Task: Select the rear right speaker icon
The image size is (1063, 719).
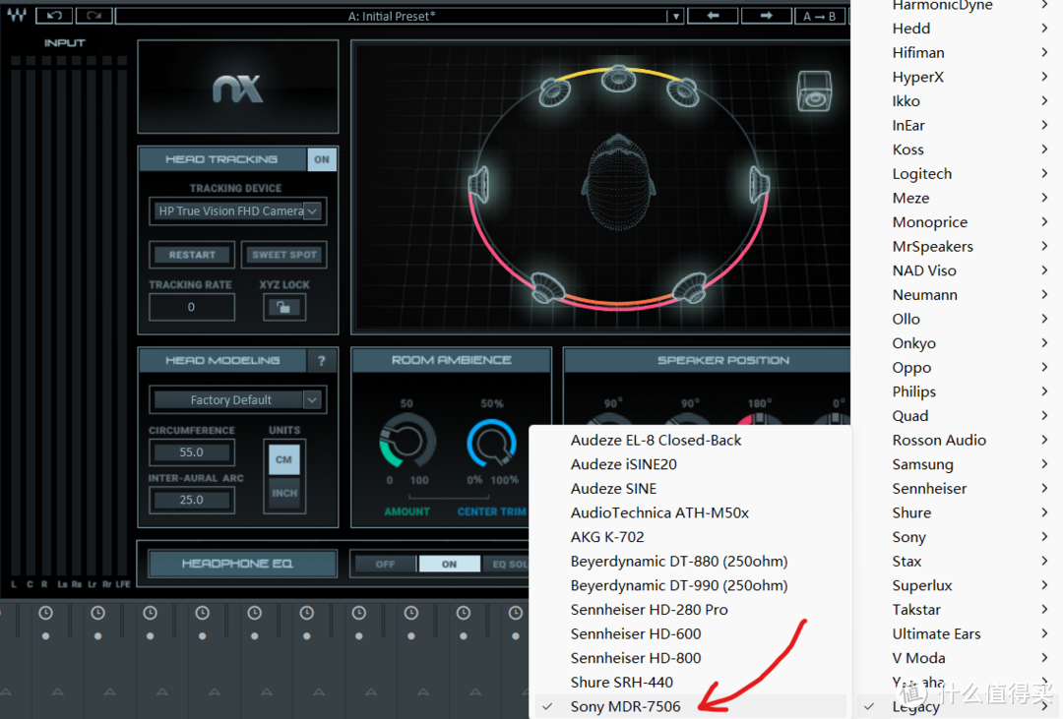Action: pyautogui.click(x=689, y=286)
